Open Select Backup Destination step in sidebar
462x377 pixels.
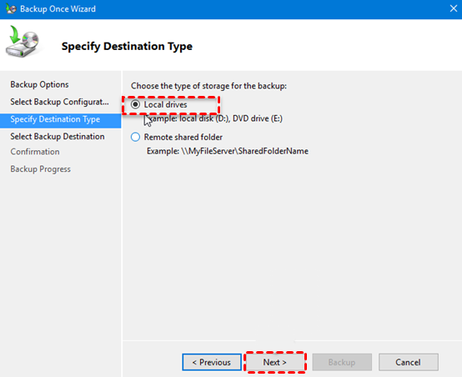[58, 137]
